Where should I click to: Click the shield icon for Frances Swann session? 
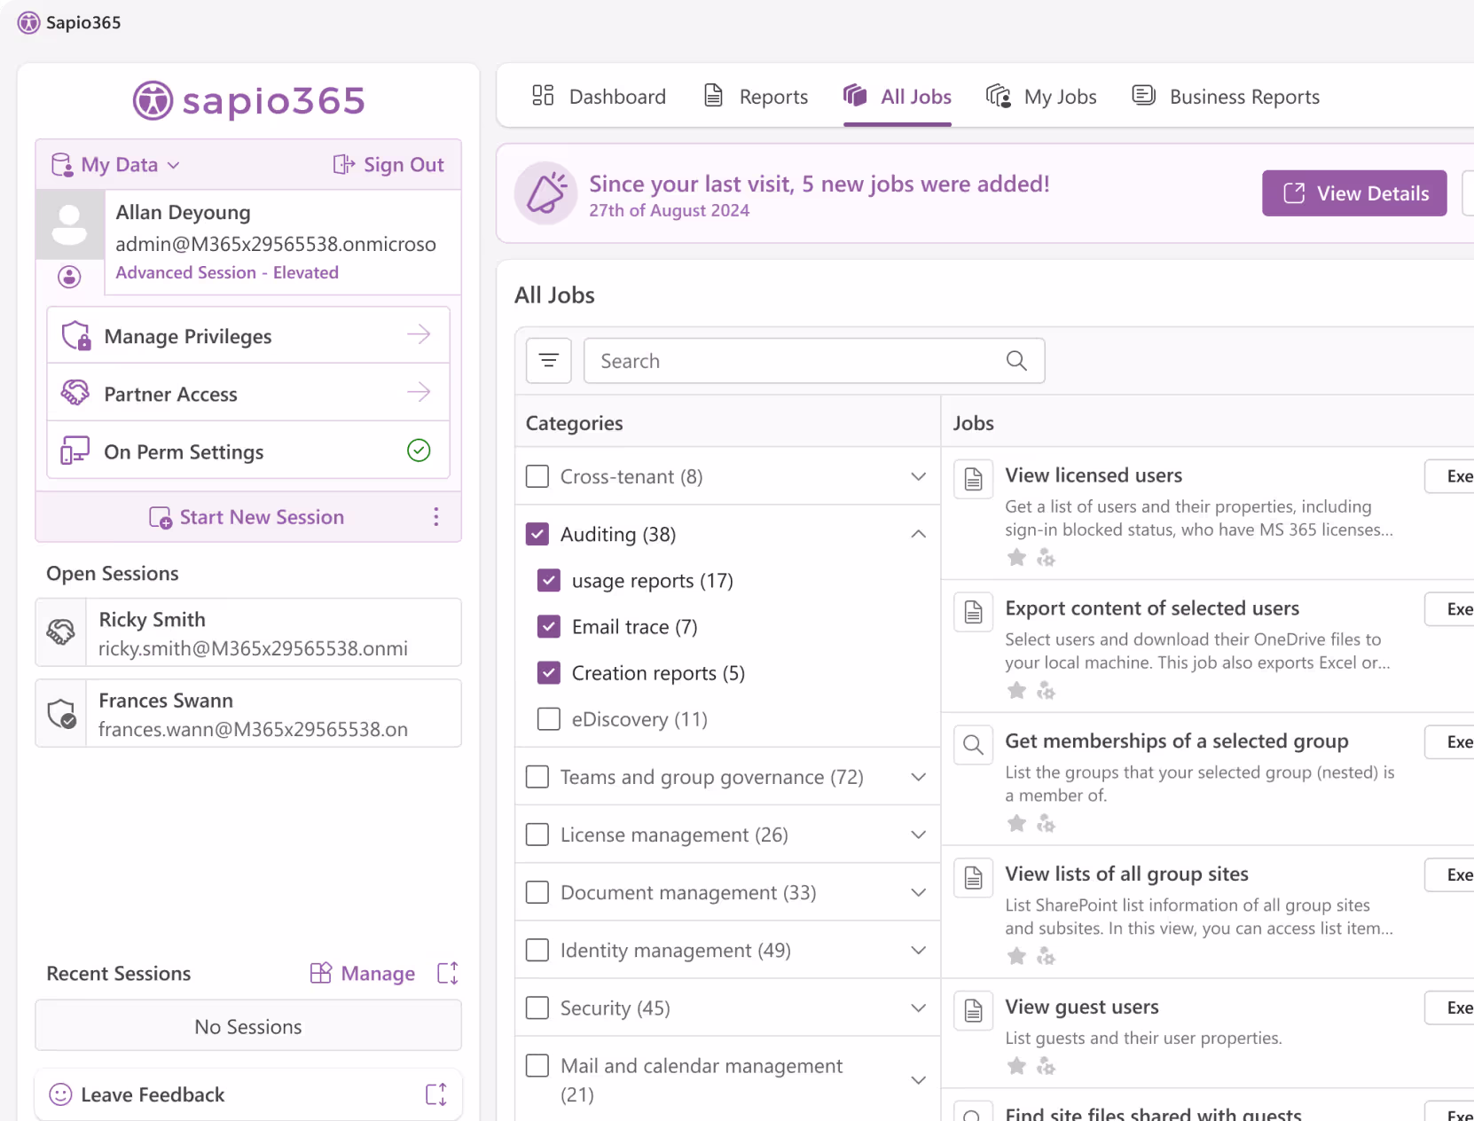(x=61, y=713)
